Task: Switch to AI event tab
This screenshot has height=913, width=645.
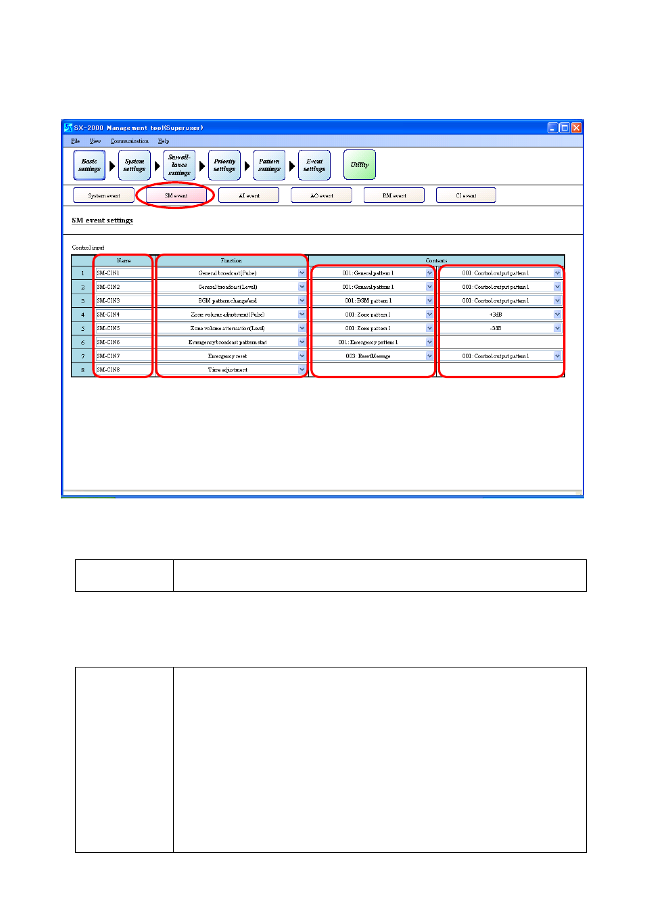Action: click(249, 195)
